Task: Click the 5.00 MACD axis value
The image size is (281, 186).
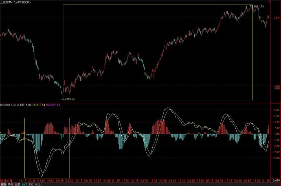Action: click(x=277, y=128)
